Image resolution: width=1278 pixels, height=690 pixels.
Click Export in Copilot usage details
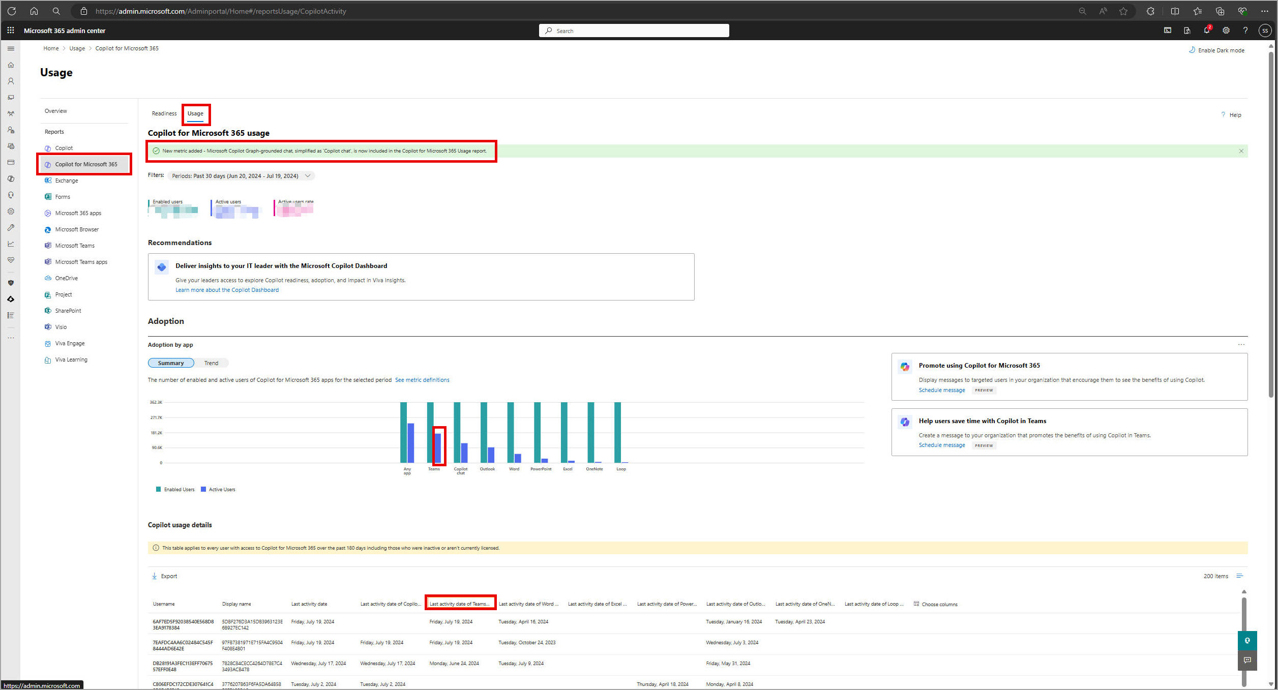point(165,576)
